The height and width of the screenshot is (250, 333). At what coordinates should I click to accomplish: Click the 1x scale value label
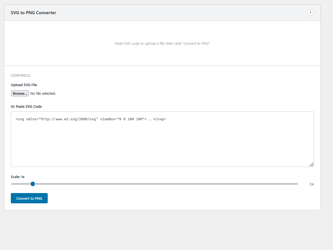pos(312,184)
